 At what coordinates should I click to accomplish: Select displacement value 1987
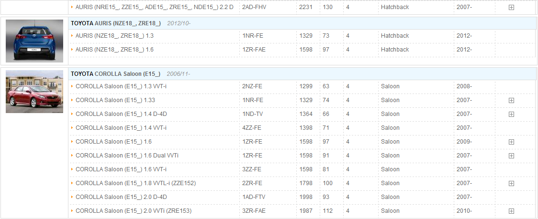(306, 211)
